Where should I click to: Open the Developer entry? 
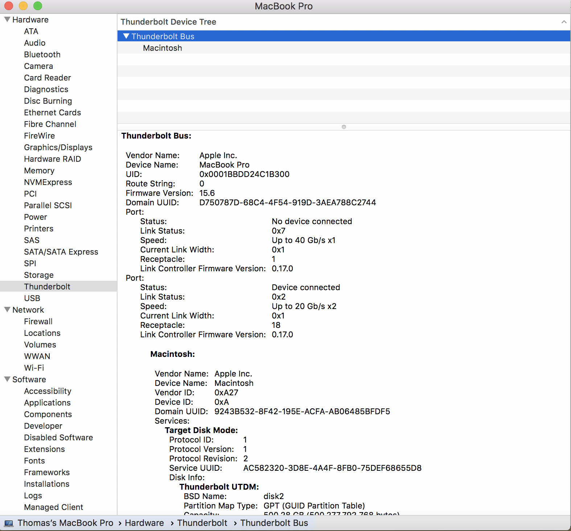pos(43,426)
